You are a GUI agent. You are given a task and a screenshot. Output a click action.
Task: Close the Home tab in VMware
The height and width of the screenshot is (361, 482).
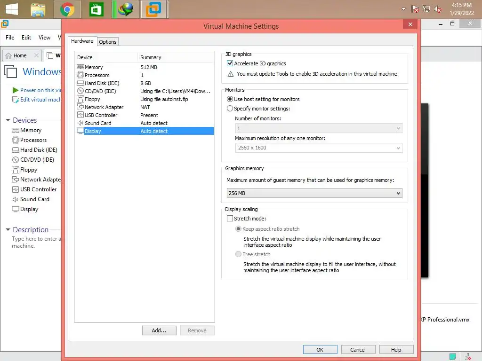(x=36, y=55)
